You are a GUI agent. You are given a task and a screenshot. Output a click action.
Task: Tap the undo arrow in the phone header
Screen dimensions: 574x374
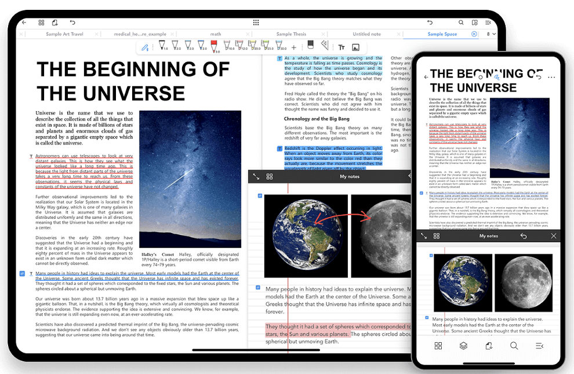point(539,77)
